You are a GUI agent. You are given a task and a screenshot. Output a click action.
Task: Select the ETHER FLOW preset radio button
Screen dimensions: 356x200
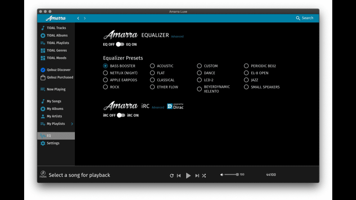point(152,87)
